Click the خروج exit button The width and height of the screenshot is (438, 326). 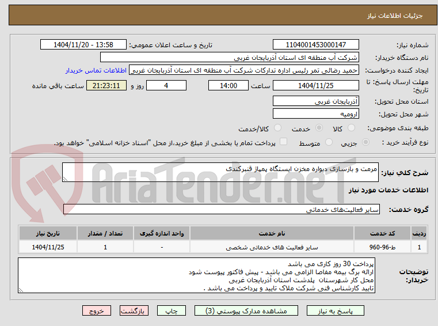tap(96, 310)
